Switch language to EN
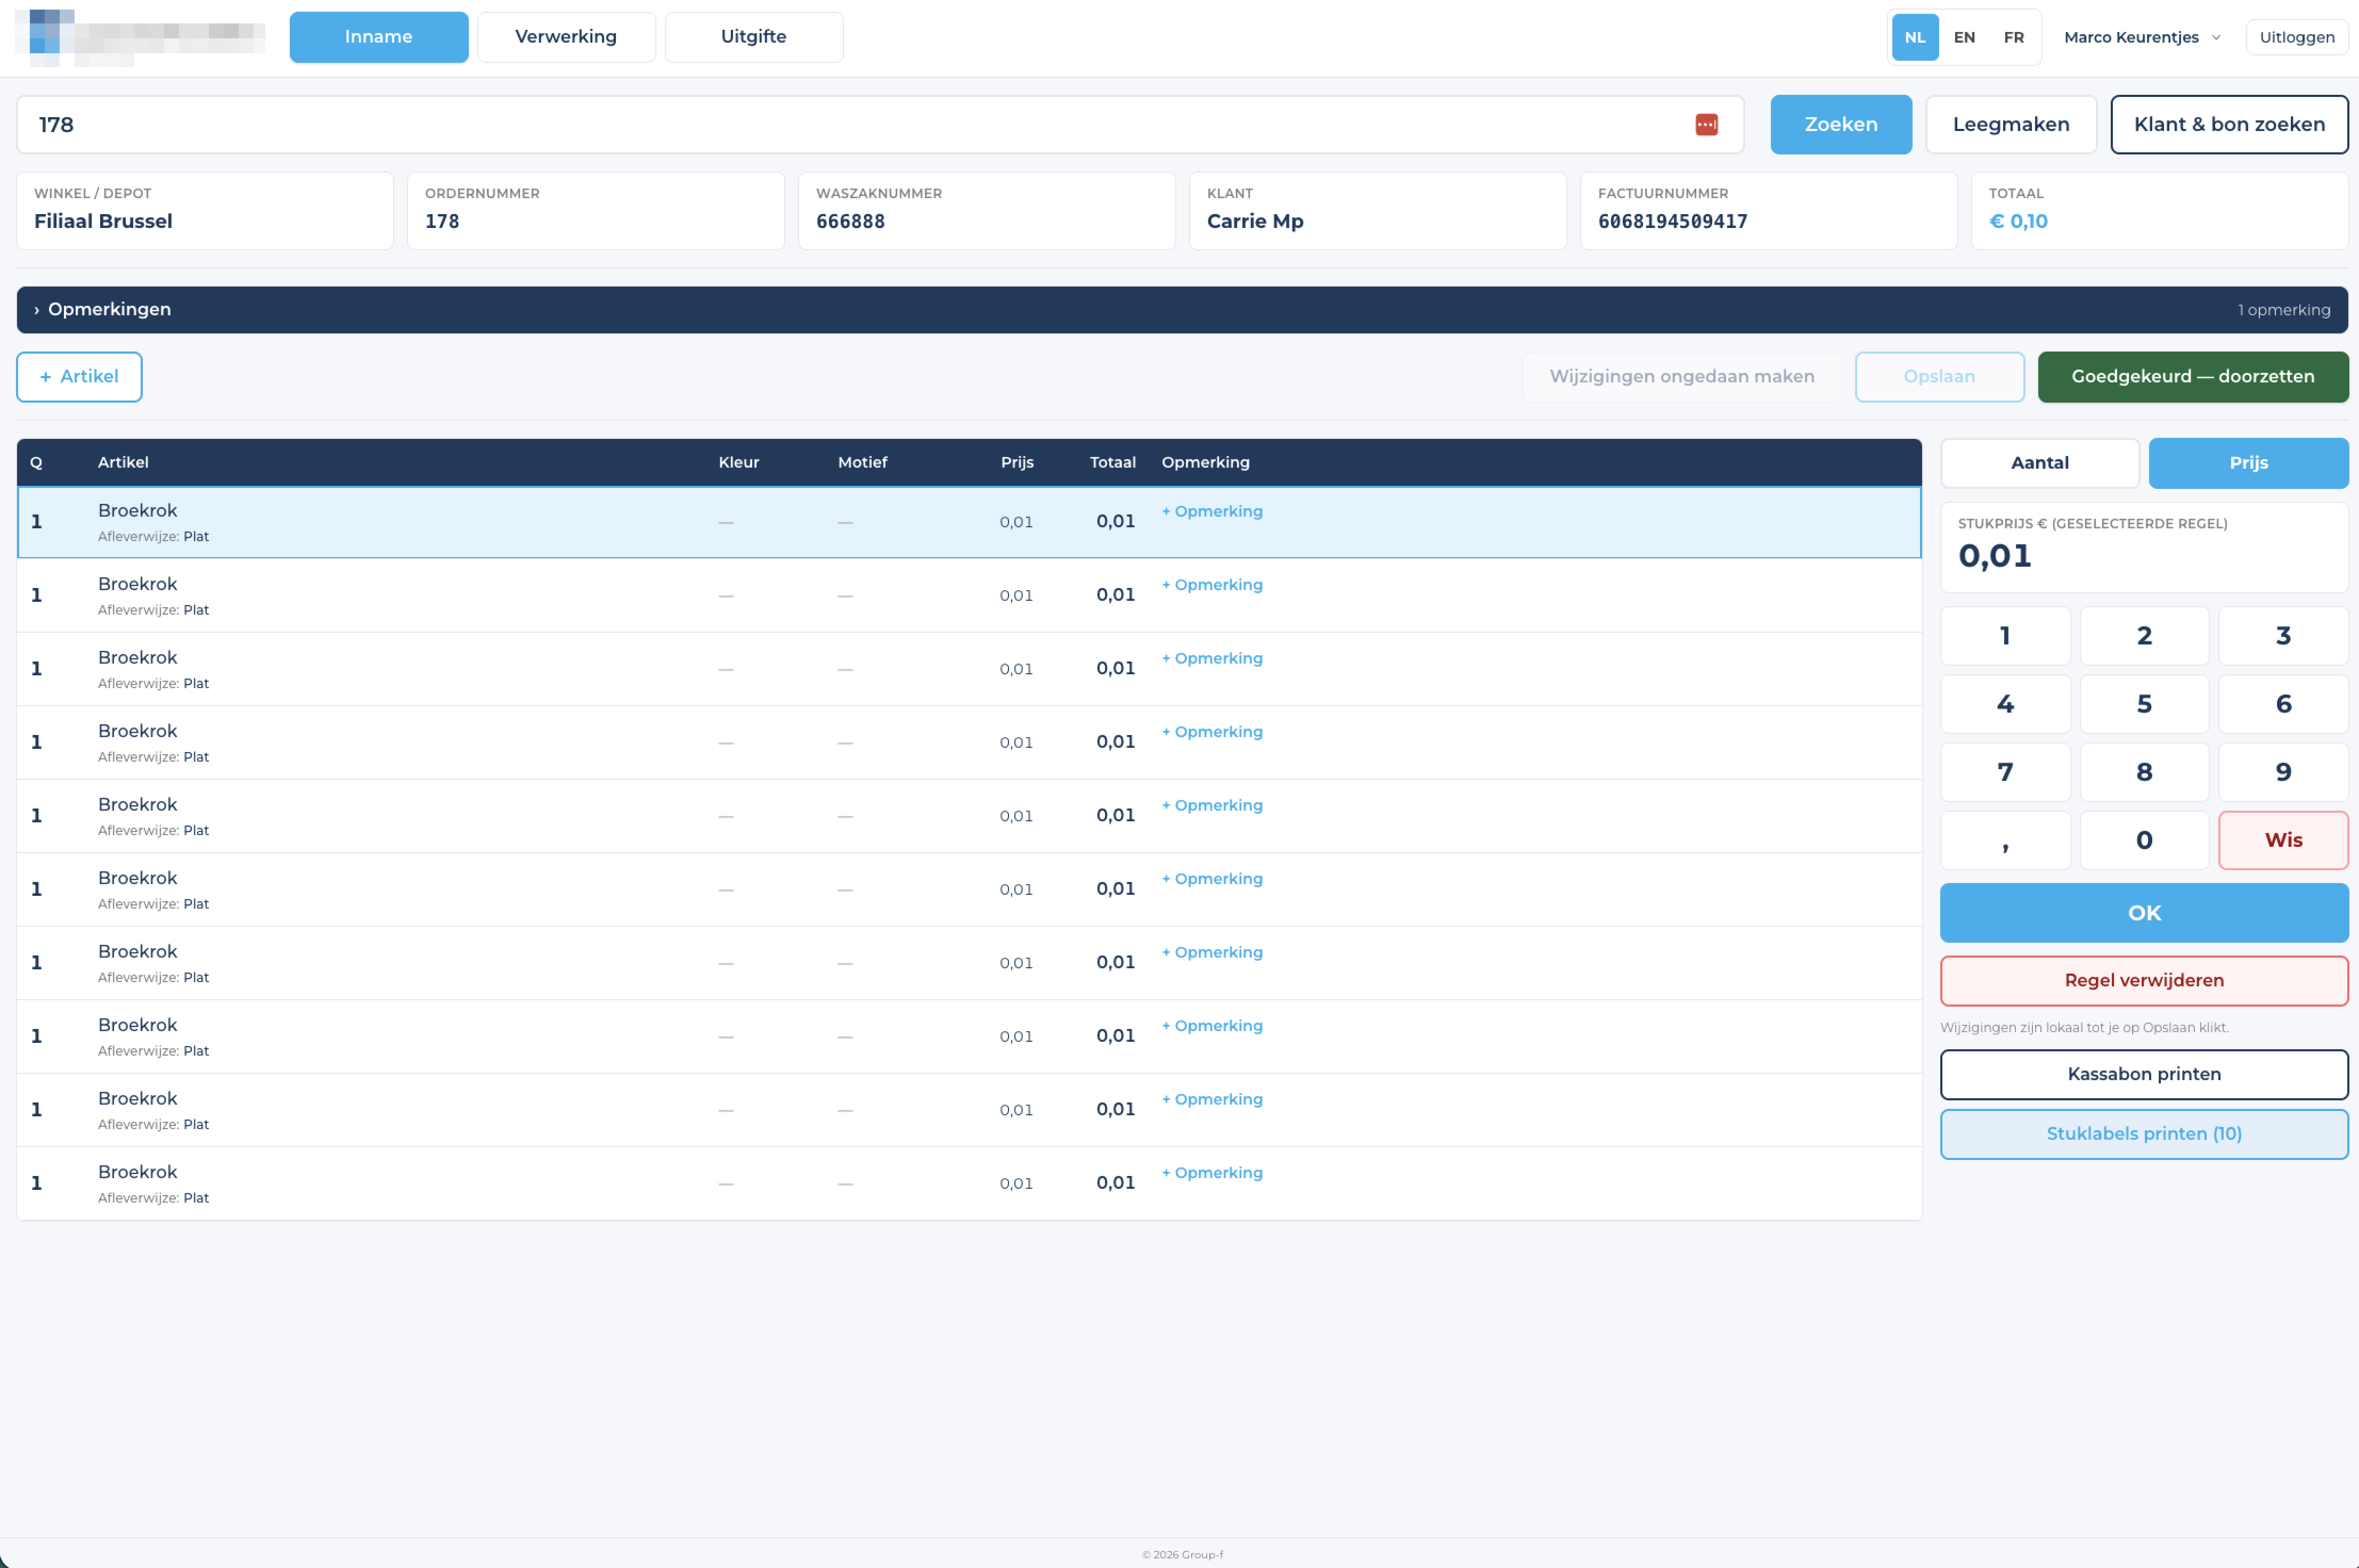The image size is (2359, 1568). point(1964,37)
